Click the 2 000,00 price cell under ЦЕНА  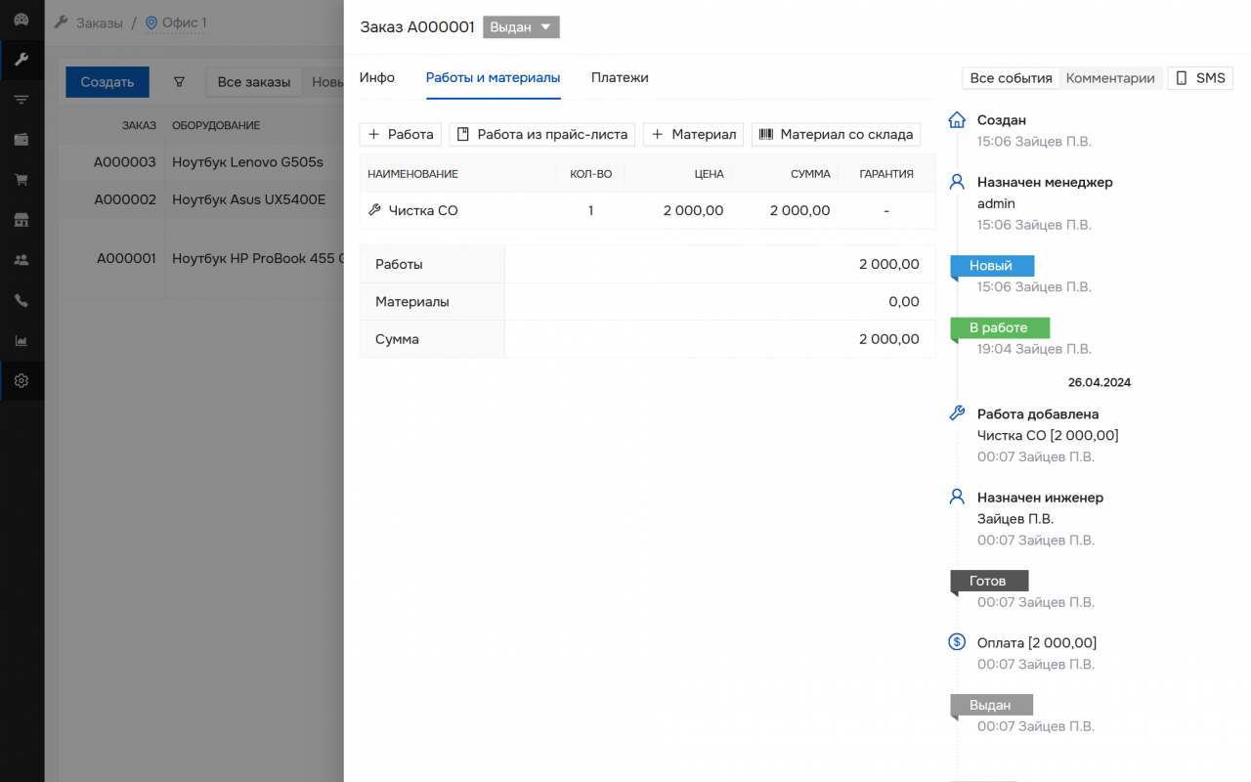click(693, 210)
